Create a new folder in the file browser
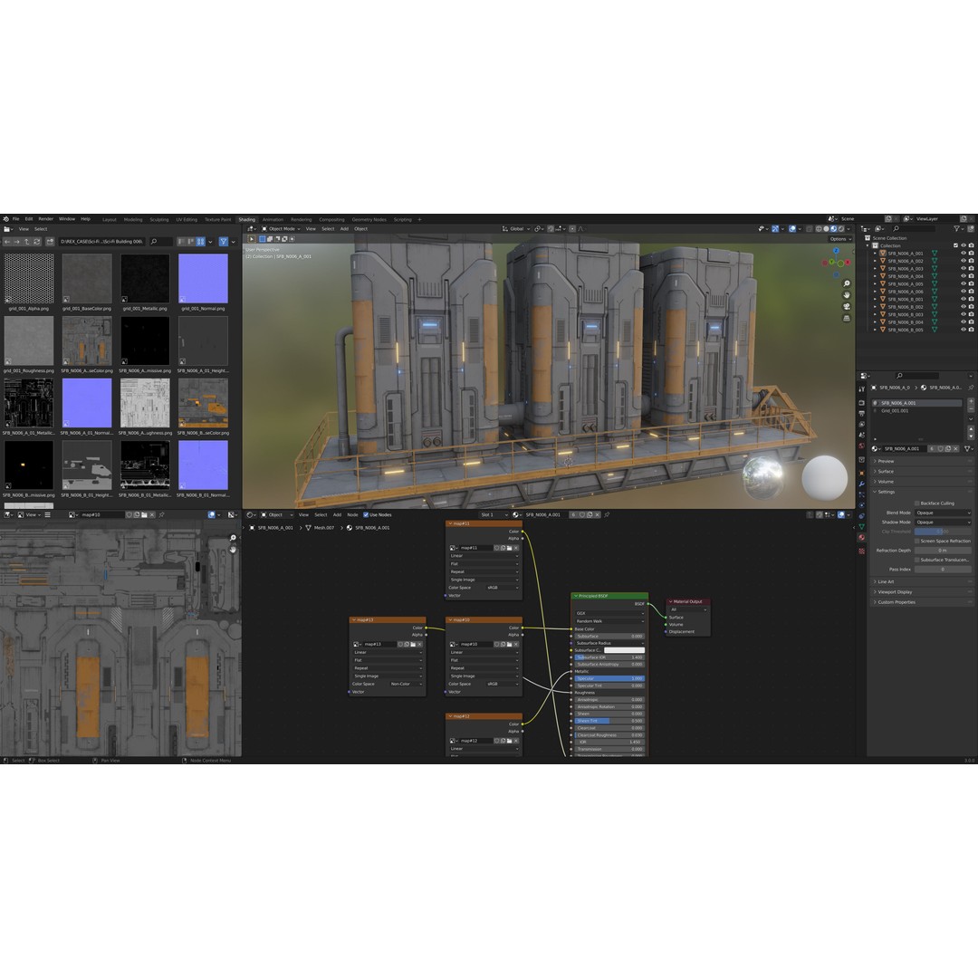The height and width of the screenshot is (978, 978). [50, 242]
